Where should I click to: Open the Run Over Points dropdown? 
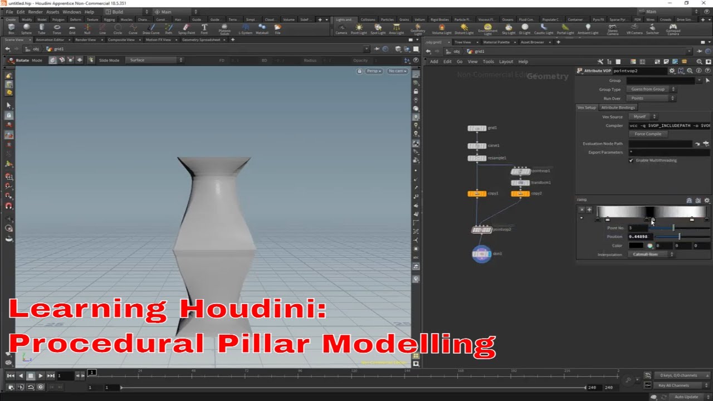(651, 99)
